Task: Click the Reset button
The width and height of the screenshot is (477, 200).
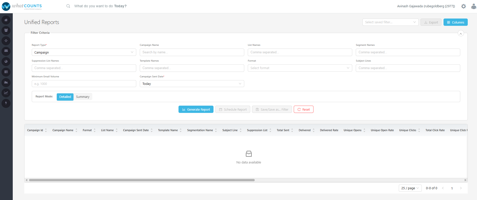Action: [303, 109]
